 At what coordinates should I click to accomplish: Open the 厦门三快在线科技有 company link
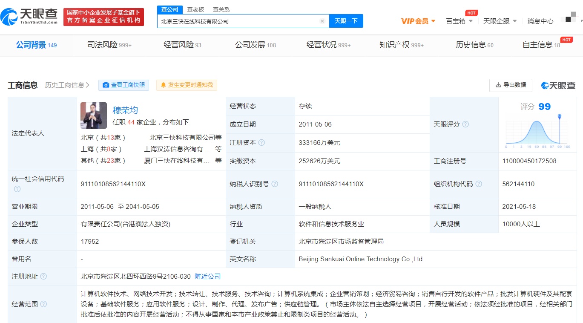(x=177, y=161)
